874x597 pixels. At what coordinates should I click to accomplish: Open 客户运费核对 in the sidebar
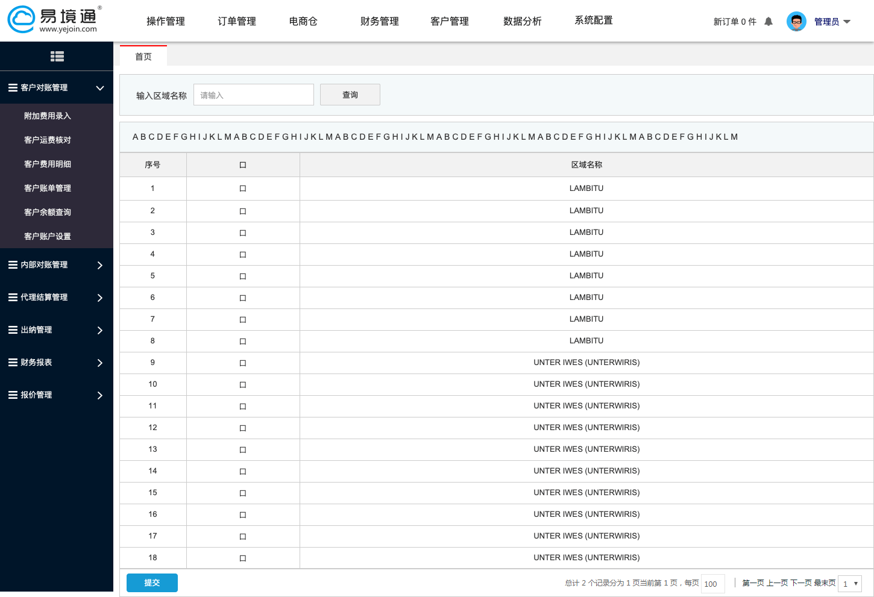[48, 140]
